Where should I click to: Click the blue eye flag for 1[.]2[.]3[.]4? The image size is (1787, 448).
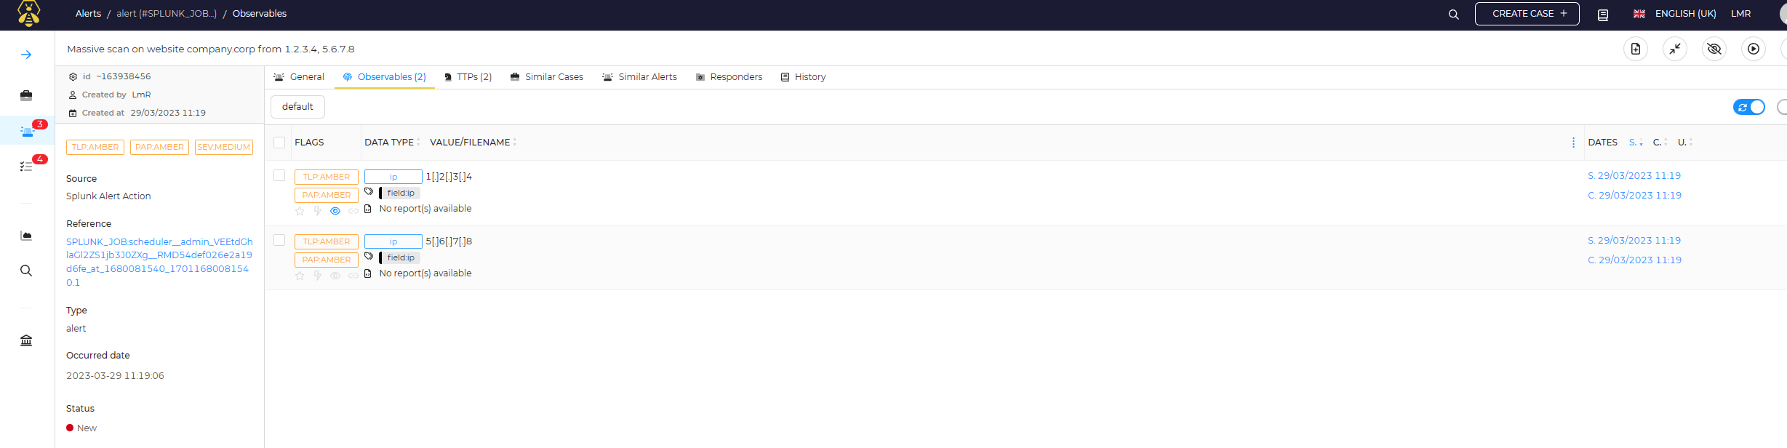[335, 211]
